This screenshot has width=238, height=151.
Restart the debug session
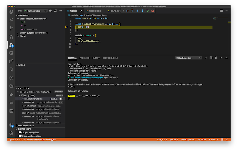tap(147, 11)
